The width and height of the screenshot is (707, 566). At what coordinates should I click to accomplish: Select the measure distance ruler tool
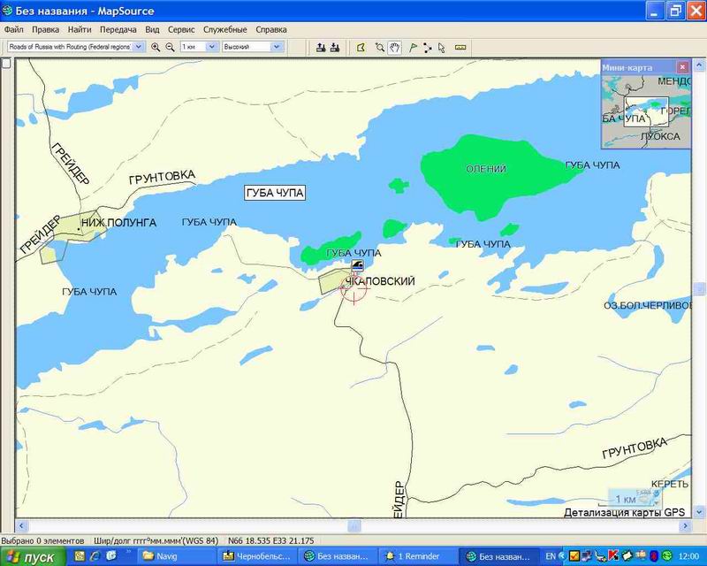pos(460,47)
